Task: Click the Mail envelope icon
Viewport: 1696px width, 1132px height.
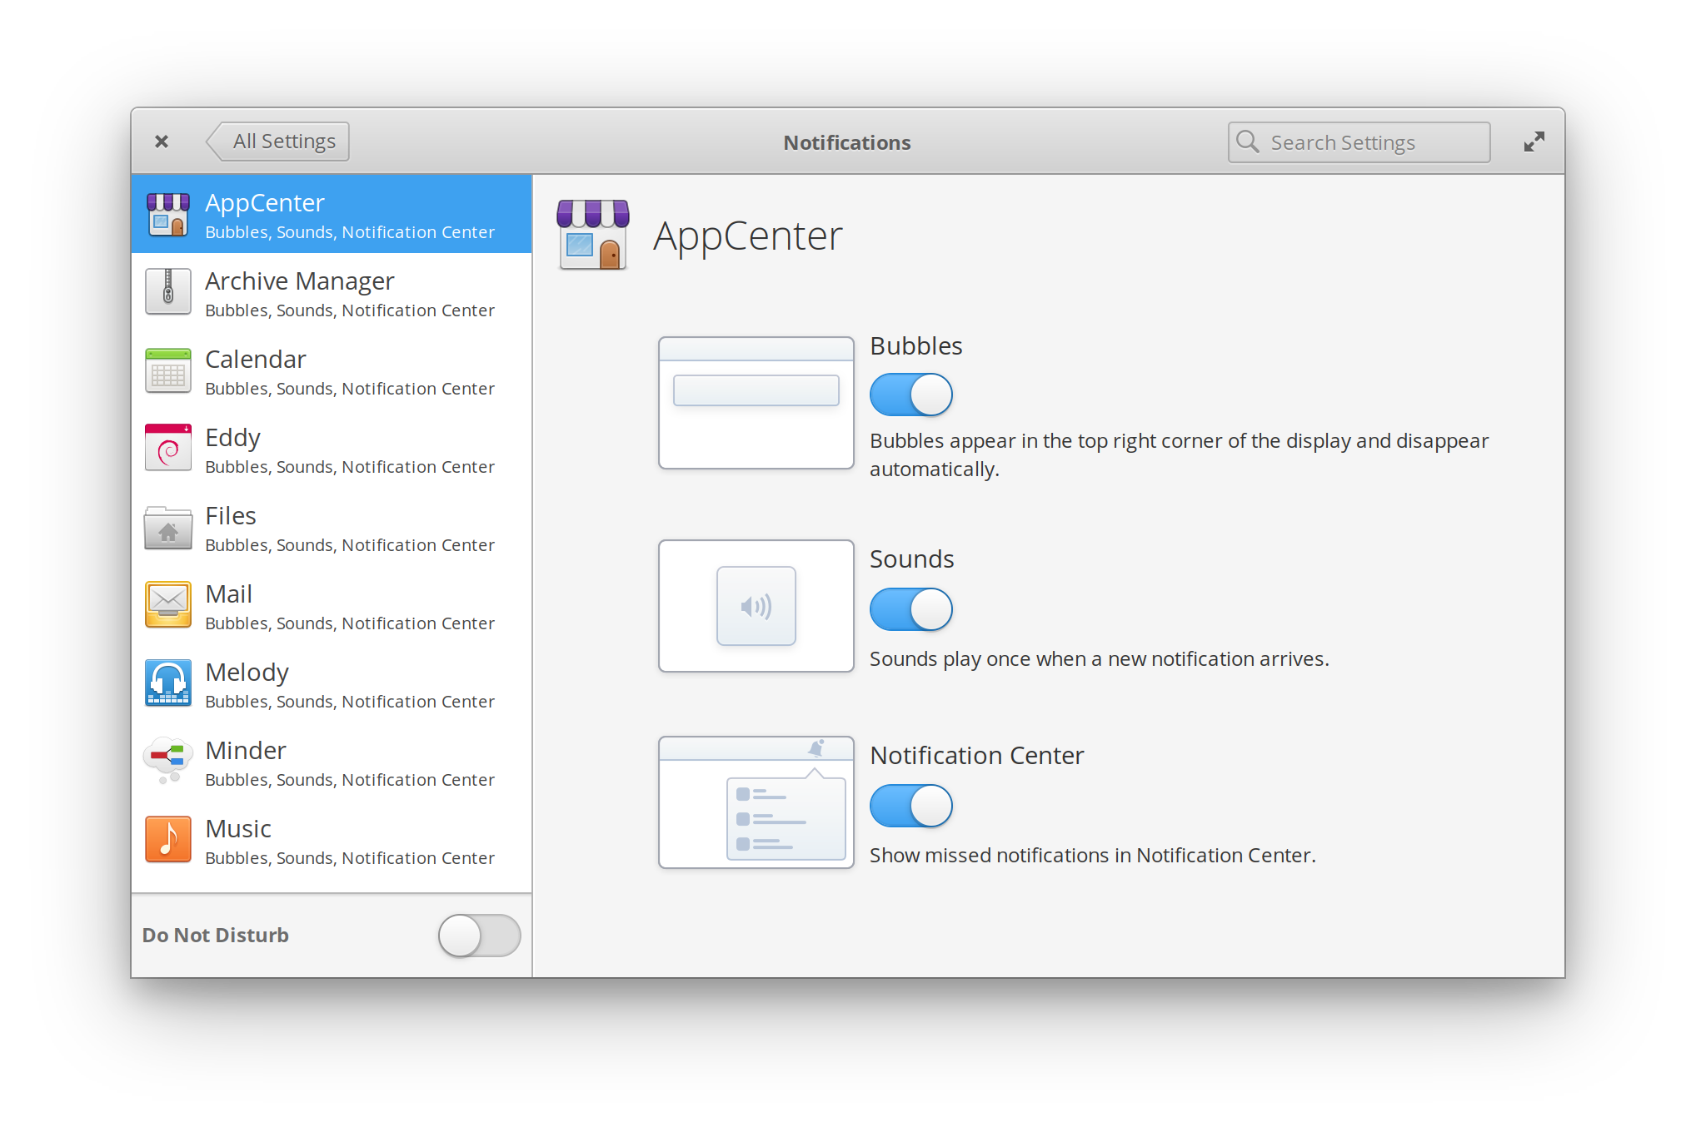Action: [x=168, y=604]
